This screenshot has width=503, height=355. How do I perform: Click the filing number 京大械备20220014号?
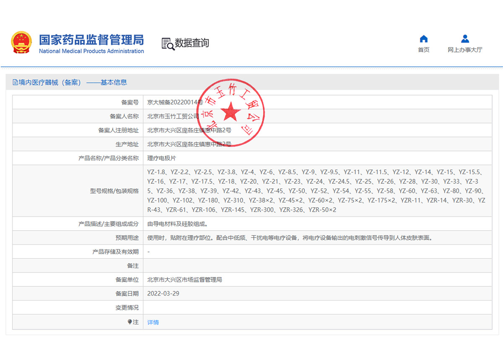pyautogui.click(x=175, y=102)
